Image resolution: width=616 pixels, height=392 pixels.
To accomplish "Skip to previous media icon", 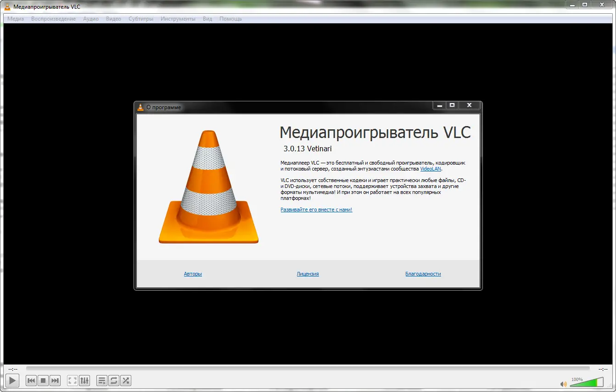I will click(31, 381).
